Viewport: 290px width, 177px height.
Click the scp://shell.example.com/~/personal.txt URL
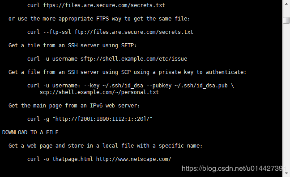(x=99, y=92)
